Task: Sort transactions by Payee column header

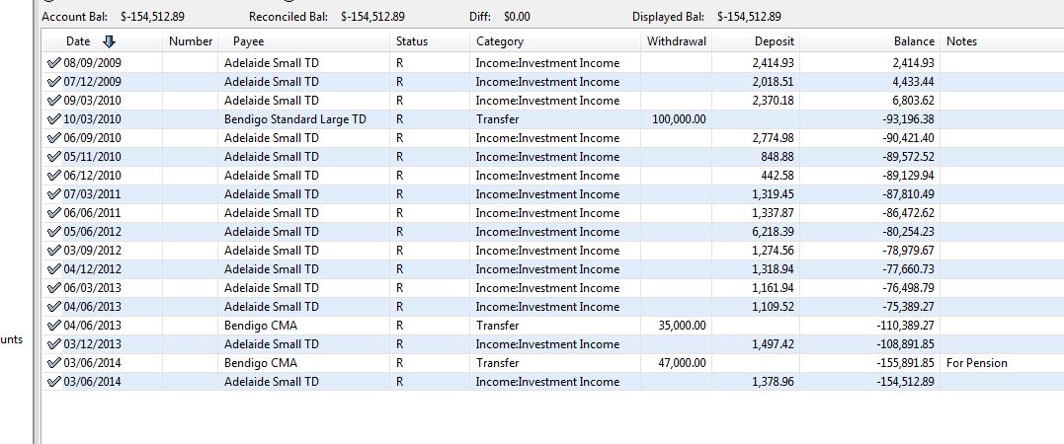Action: 248,41
